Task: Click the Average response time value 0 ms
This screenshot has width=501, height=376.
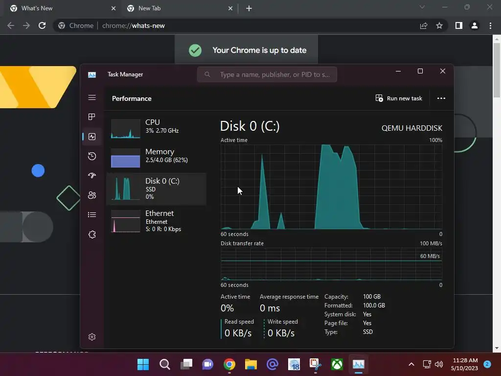Action: [x=270, y=308]
